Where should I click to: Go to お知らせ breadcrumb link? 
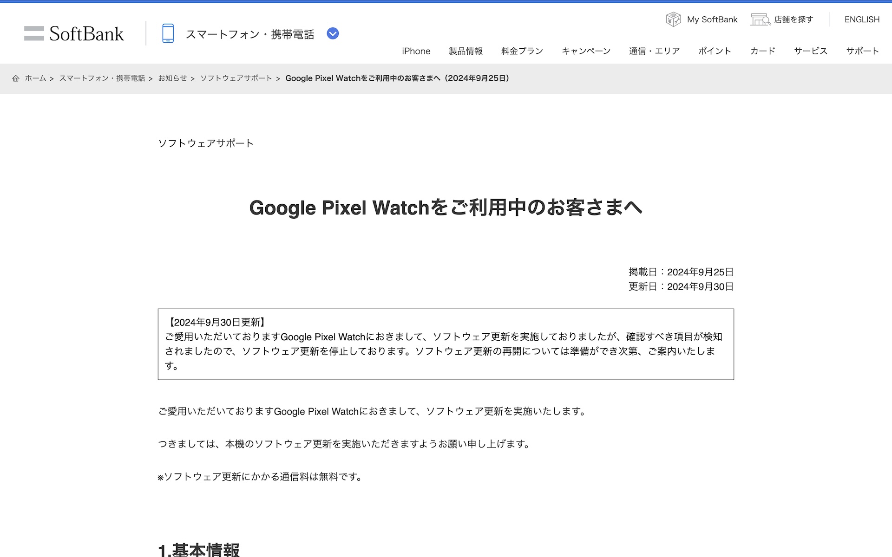coord(172,78)
